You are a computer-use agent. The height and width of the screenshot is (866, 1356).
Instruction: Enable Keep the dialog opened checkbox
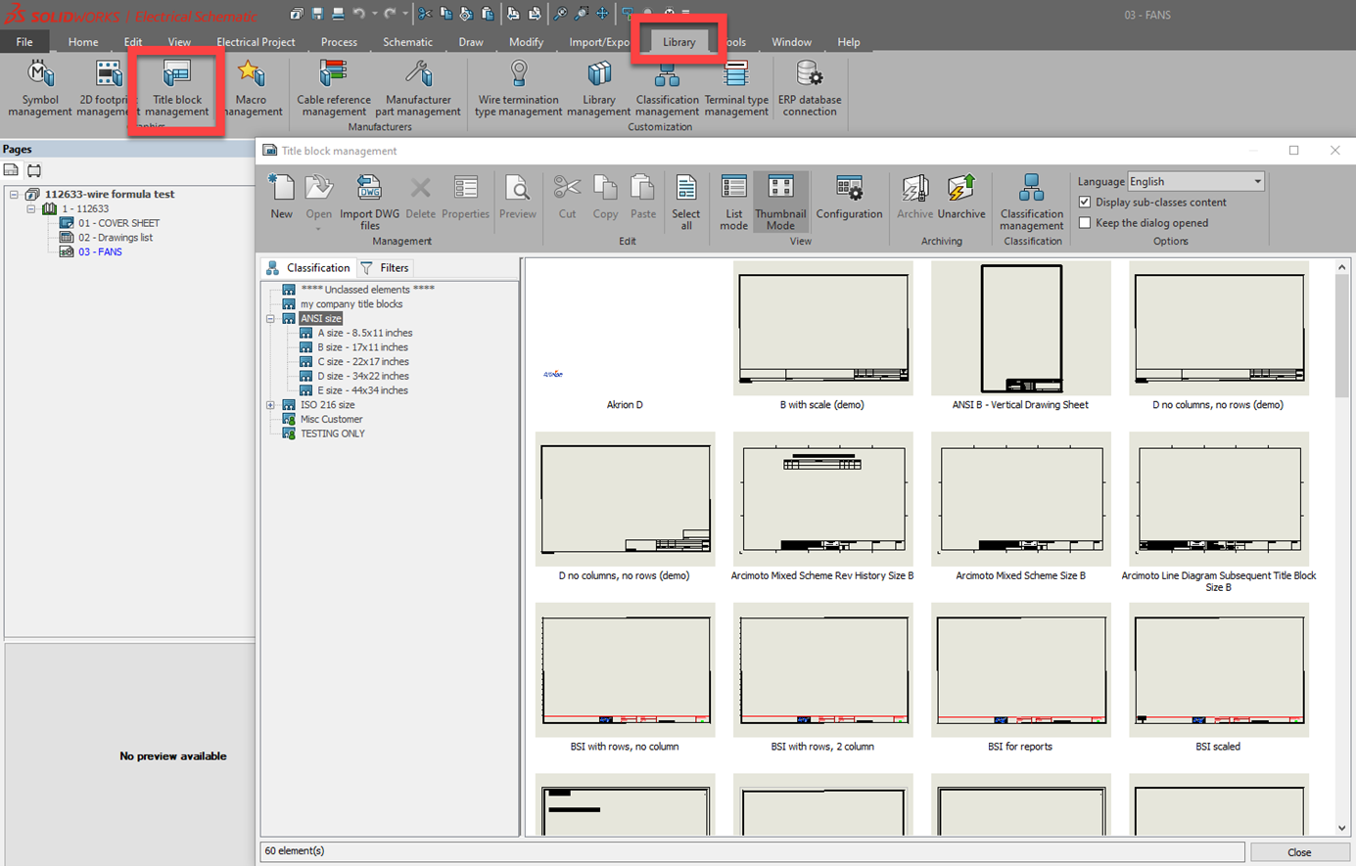[1085, 223]
